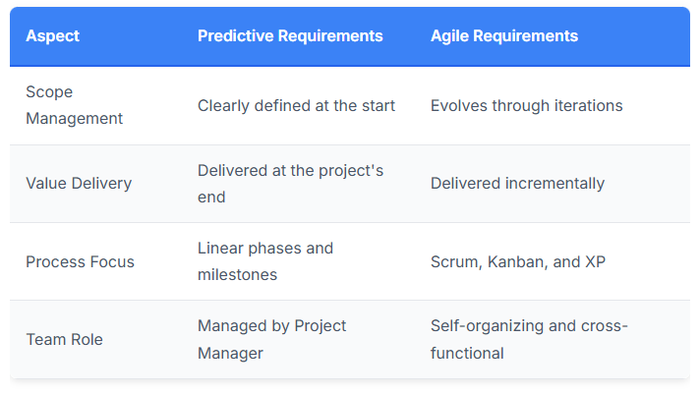Click the word 'Manager' in Team Role row
700x395 pixels.
(x=230, y=354)
